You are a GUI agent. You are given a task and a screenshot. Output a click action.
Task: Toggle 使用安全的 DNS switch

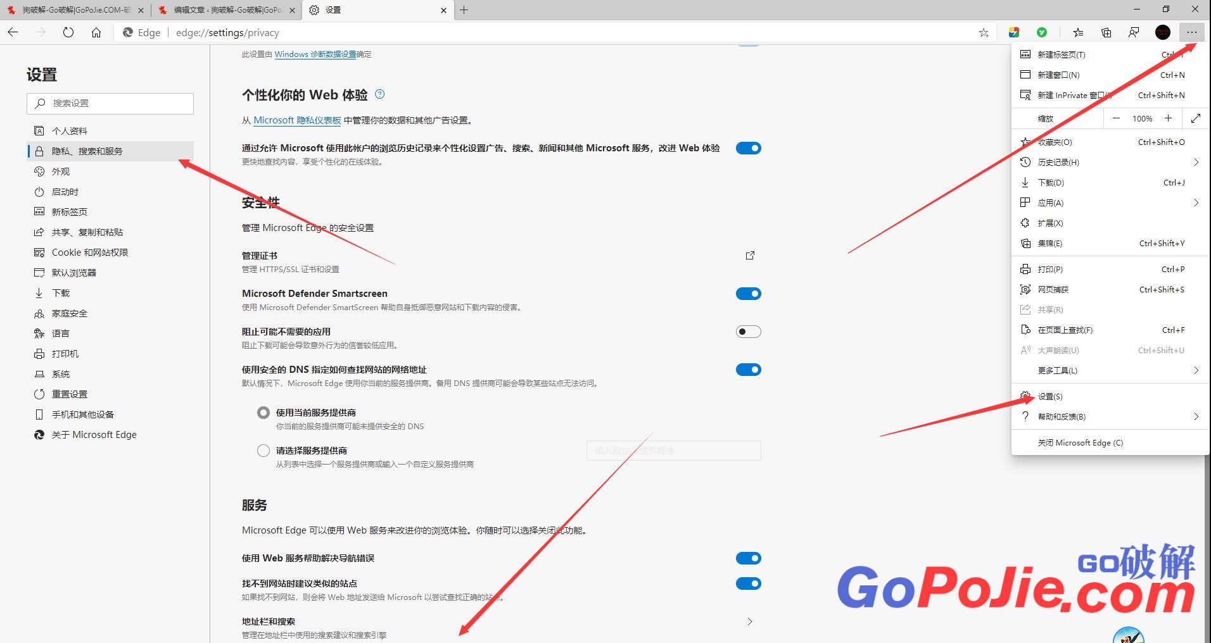[748, 370]
